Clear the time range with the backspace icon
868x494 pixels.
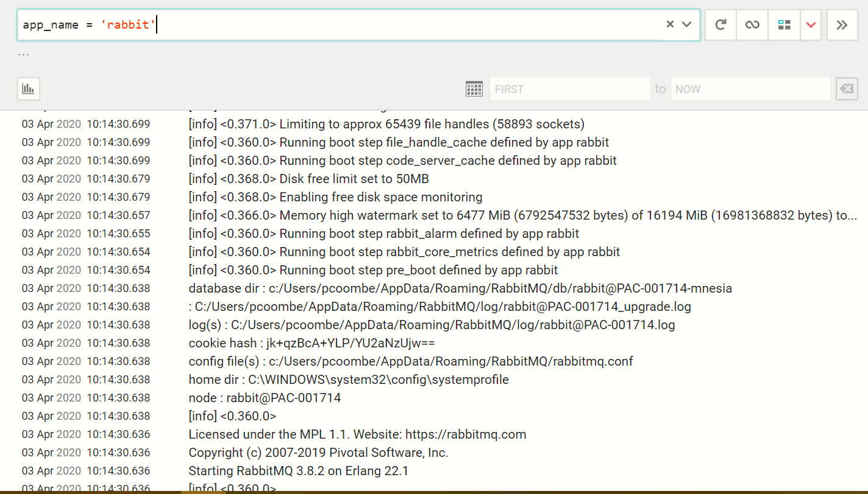click(x=847, y=88)
